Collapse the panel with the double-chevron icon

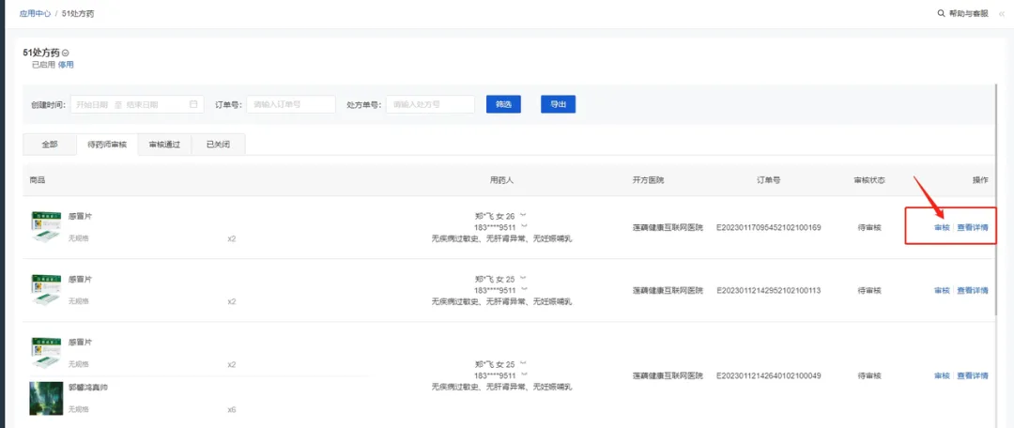tap(1002, 13)
